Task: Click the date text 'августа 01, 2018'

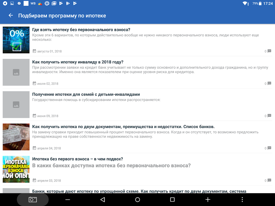Action: 49,51
